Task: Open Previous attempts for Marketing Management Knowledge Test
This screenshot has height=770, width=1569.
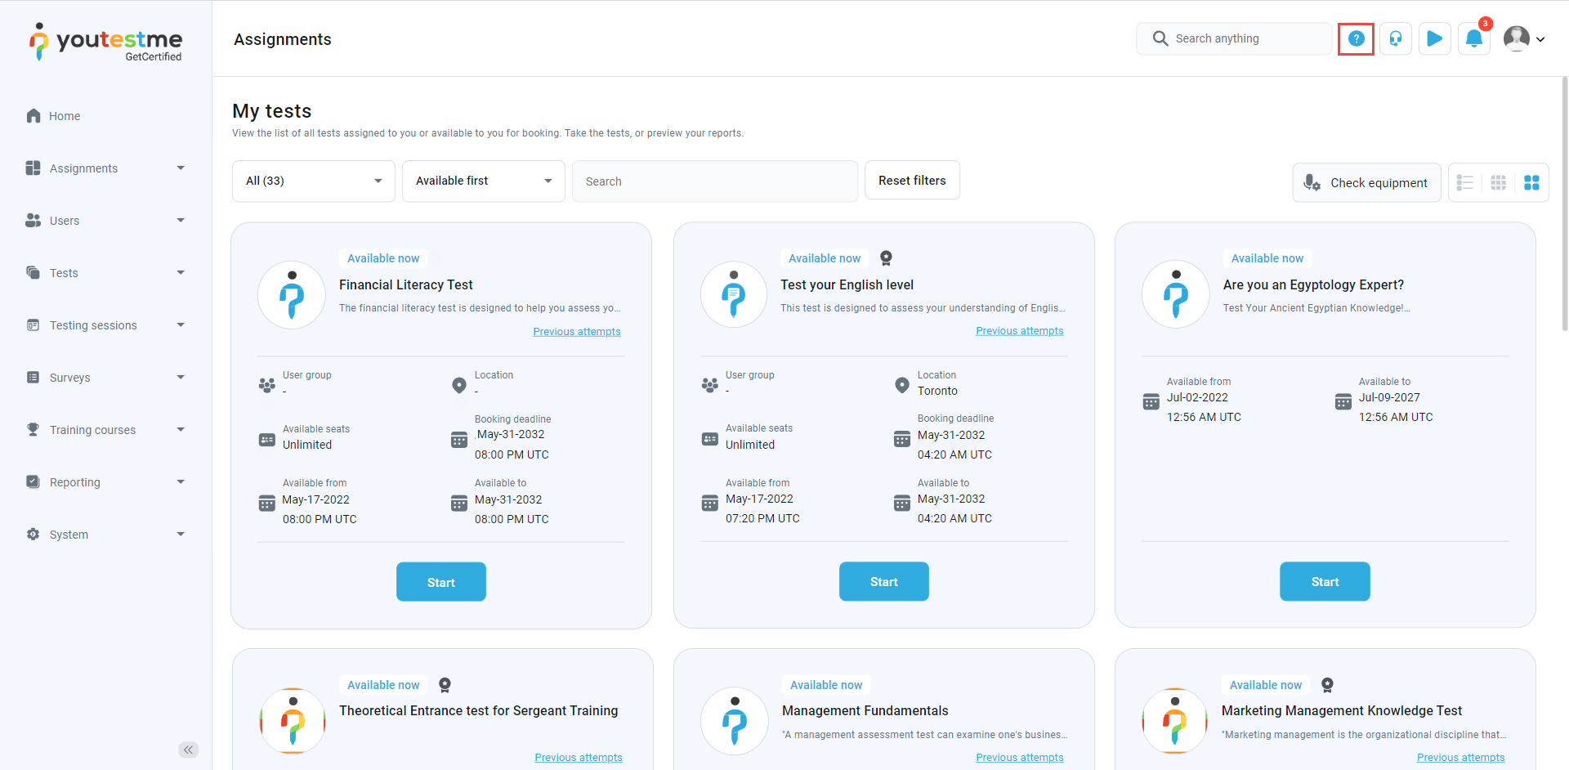Action: [x=1461, y=758]
